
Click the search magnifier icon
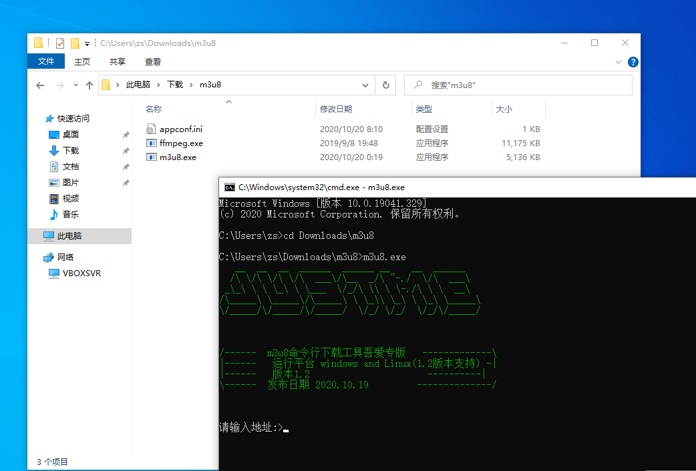point(418,85)
